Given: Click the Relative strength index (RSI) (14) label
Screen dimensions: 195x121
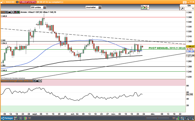Looking at the screenshot, I should click(x=17, y=81).
